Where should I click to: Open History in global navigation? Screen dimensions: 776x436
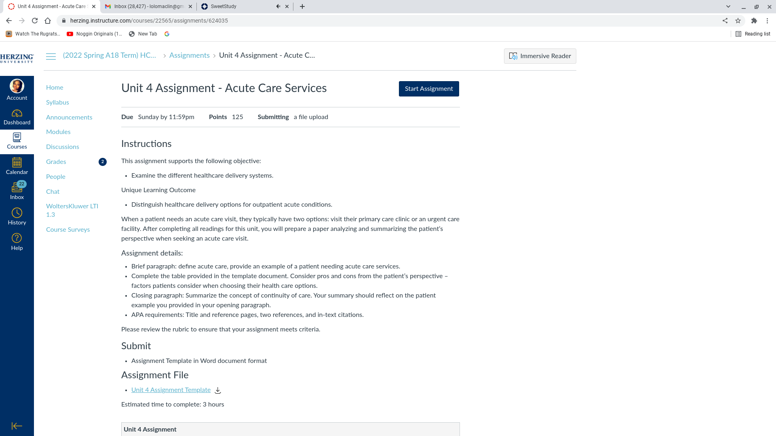(x=17, y=217)
